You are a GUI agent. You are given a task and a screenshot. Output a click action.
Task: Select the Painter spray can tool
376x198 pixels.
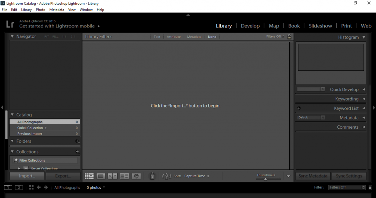152,176
